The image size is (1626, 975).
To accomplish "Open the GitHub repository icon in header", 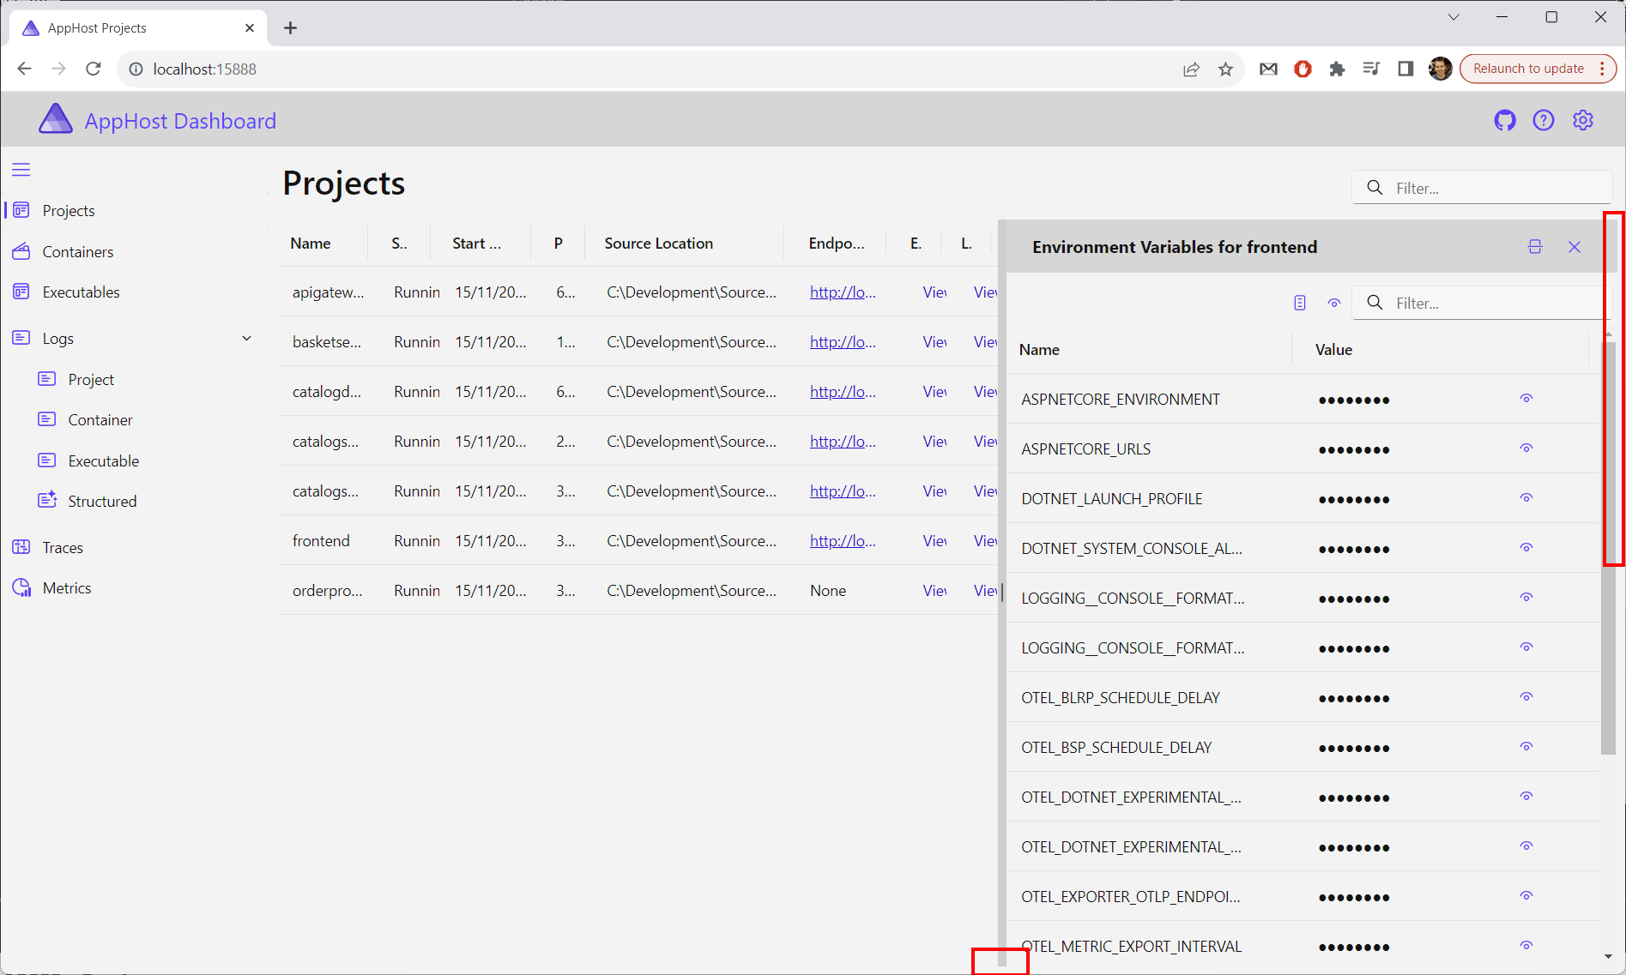I will pos(1504,120).
